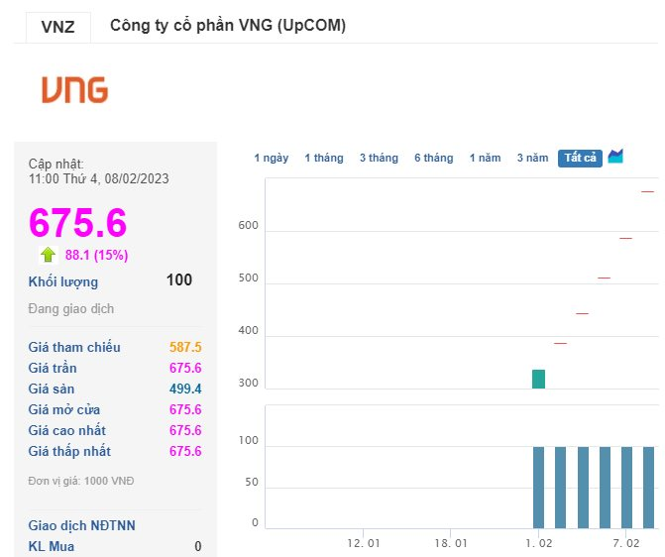
Task: Click the Đơn vị giá: 1000 VNĐ note
Action: pos(81,481)
